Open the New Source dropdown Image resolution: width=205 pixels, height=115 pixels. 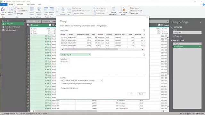[135, 8]
